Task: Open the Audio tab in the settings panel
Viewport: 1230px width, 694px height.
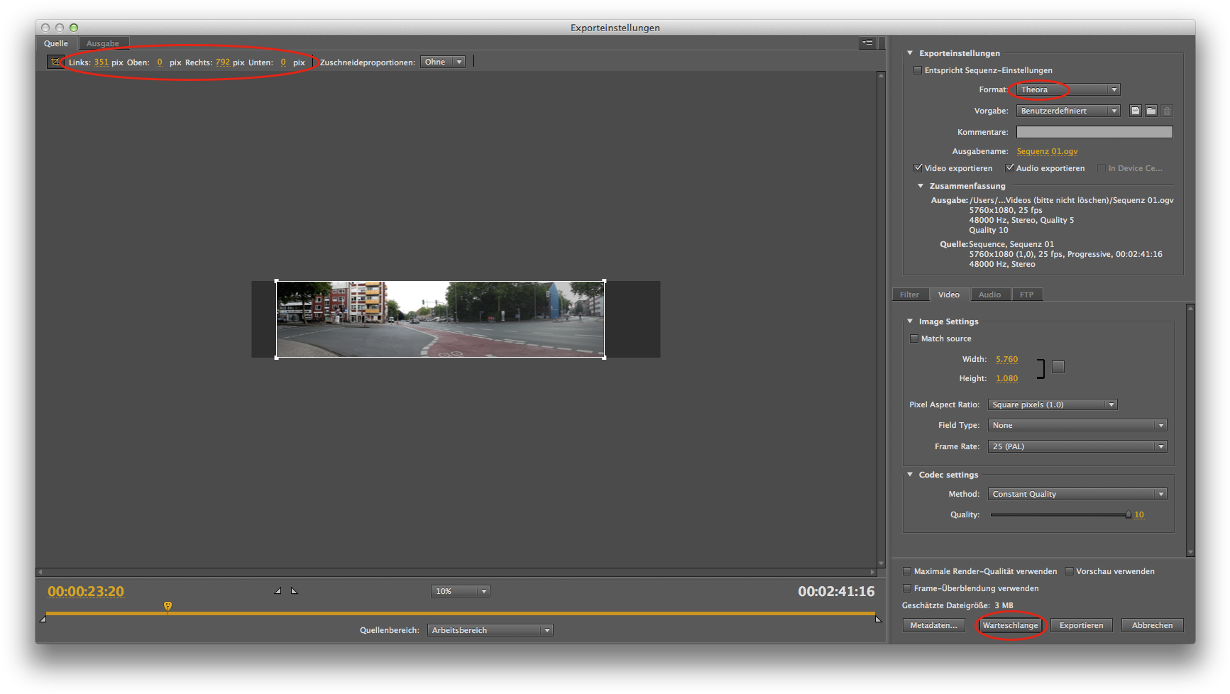Action: tap(991, 294)
